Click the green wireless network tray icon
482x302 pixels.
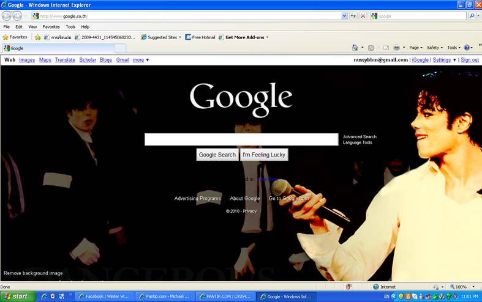pos(448,296)
